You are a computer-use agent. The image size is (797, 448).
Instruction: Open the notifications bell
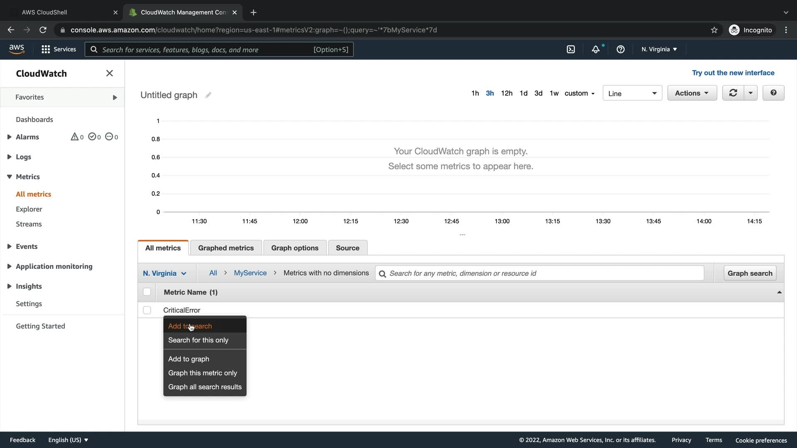click(596, 49)
